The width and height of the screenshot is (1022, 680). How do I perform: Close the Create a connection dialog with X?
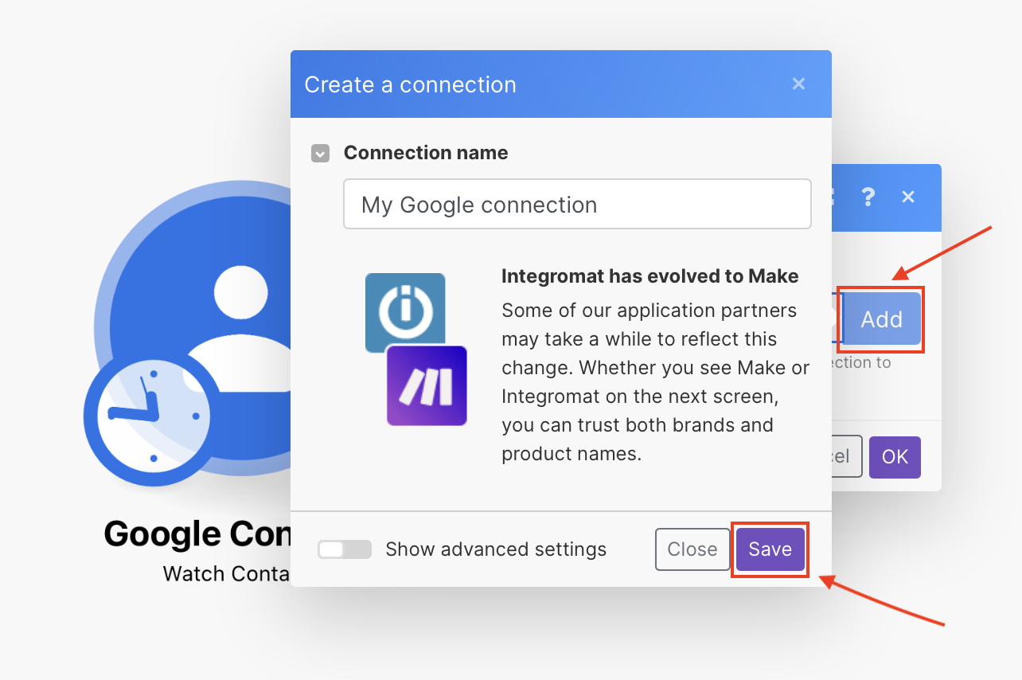(x=799, y=84)
